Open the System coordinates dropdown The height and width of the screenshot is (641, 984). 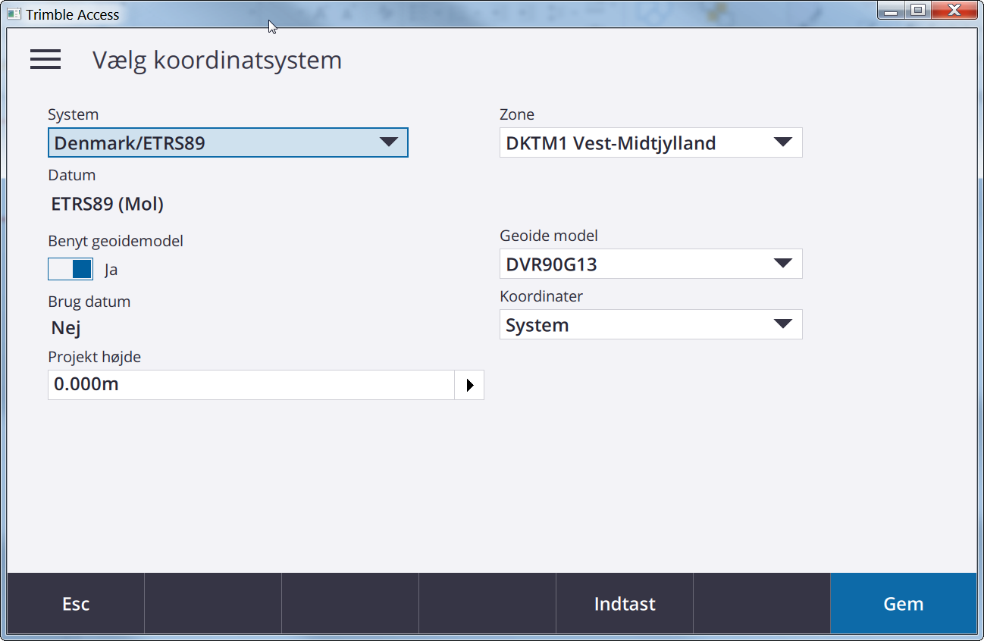pos(650,324)
